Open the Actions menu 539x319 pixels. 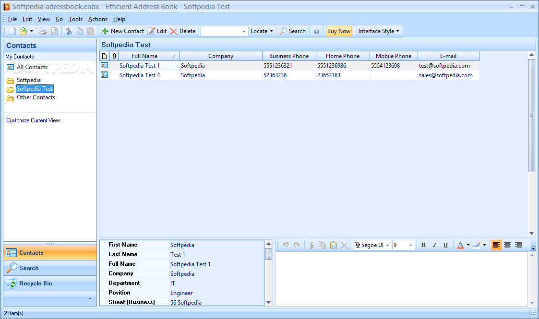[97, 19]
